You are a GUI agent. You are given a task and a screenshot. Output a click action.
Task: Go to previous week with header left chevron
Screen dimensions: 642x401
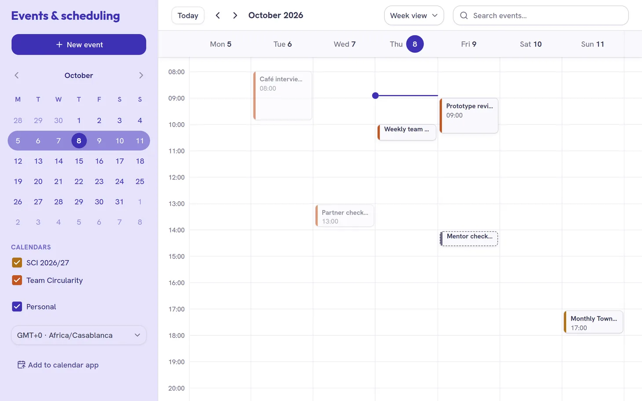pyautogui.click(x=218, y=15)
